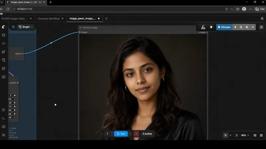Go back with the browser back arrow
The width and height of the screenshot is (266, 149).
pyautogui.click(x=2, y=9)
